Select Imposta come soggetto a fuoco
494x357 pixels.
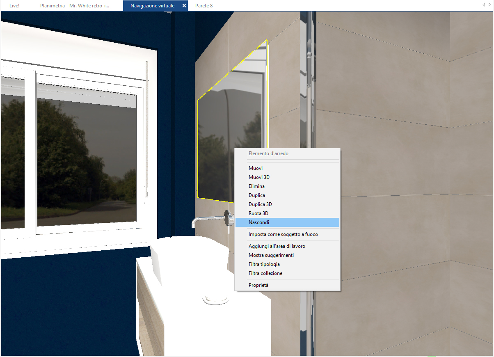[287, 234]
